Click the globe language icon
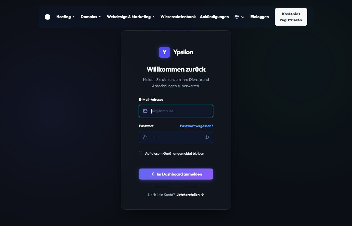Viewport: 352px width, 226px height. pyautogui.click(x=237, y=17)
